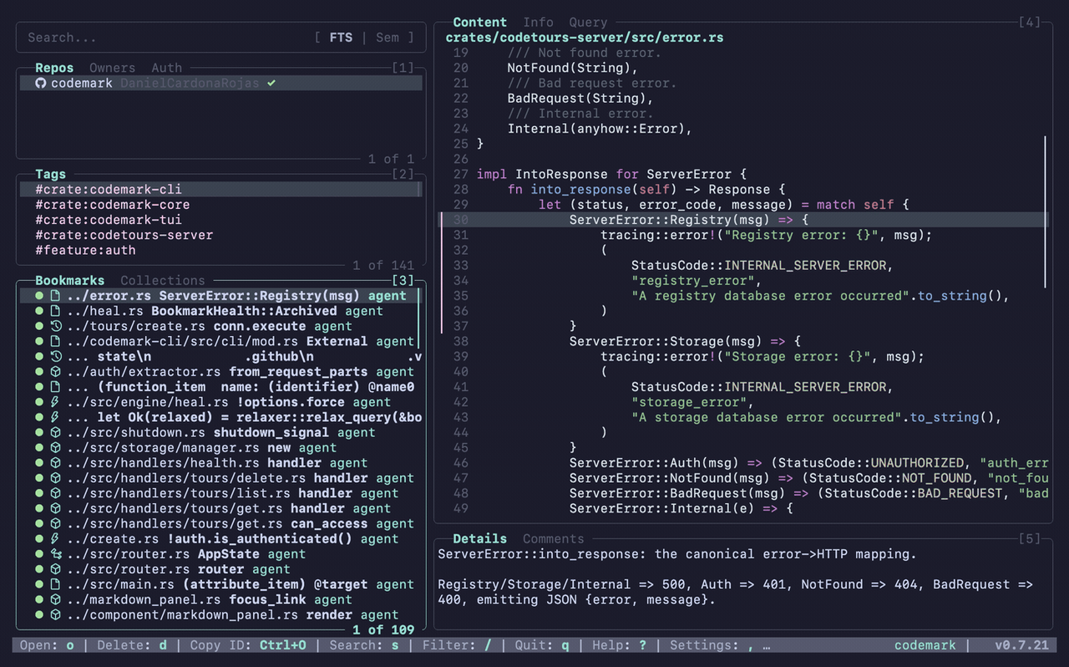The height and width of the screenshot is (667, 1069).
Task: Click the file icon beside BookmarkHealth::Archived
Action: point(55,311)
